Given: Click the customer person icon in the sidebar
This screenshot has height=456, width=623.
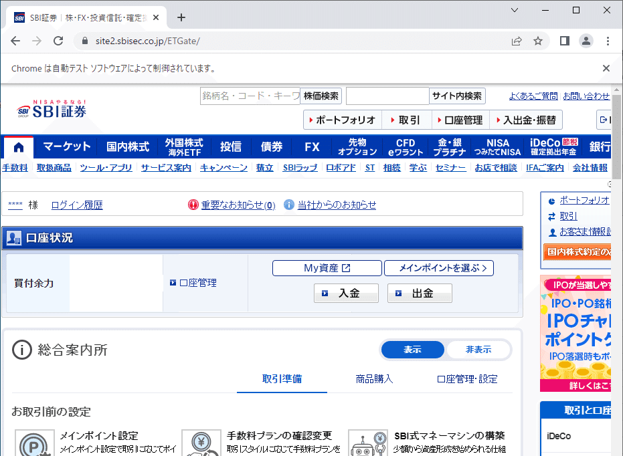Looking at the screenshot, I should click(x=552, y=232).
